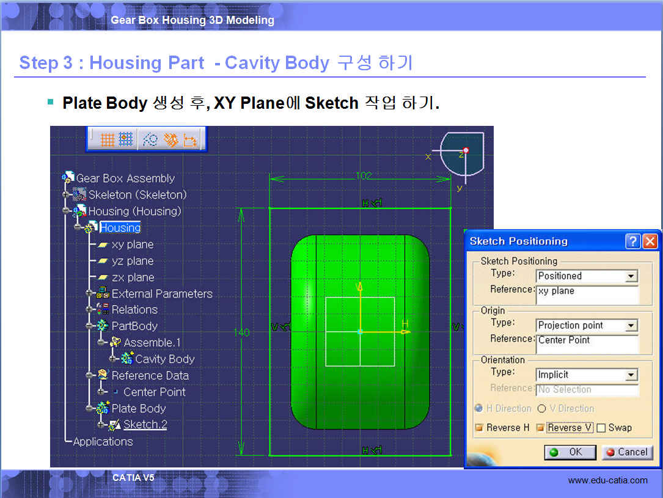Click the Sketch Positioning help icon
The image size is (663, 498).
tap(633, 241)
